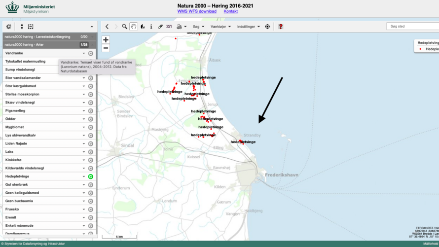This screenshot has height=247, width=439.
Task: Zoom out with the minus button
Action: click(106, 48)
